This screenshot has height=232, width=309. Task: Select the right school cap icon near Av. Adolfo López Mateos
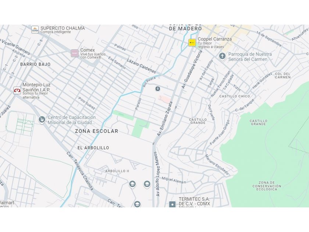[147, 184]
